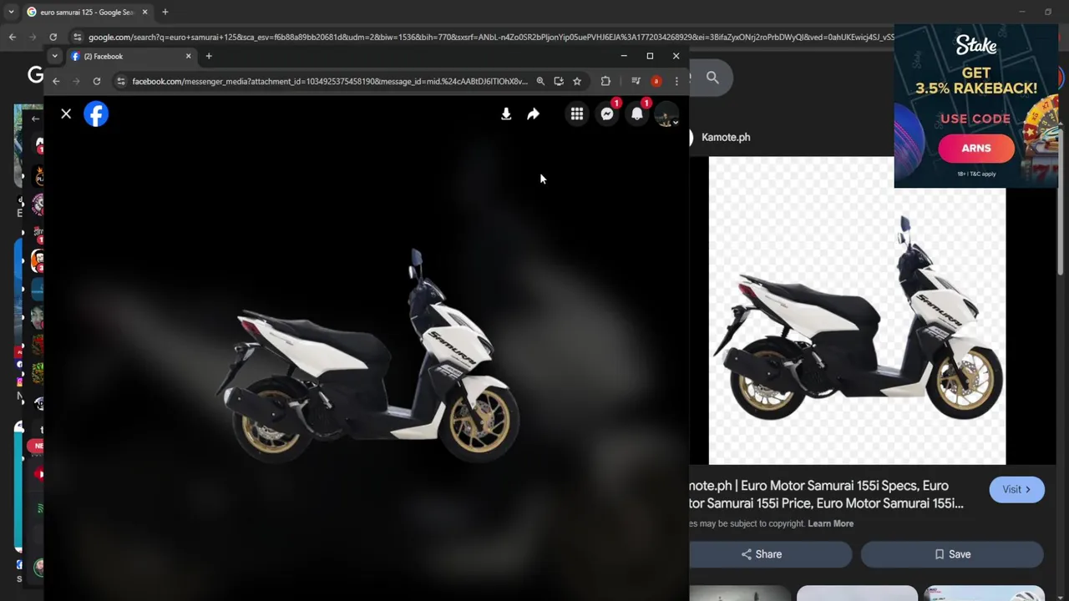Open site info for google.com
Screen dimensions: 1069x601
click(78, 37)
